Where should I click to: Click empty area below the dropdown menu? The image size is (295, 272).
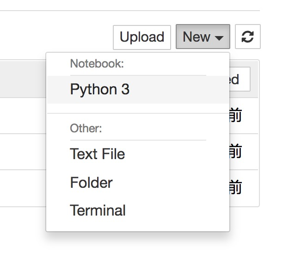(x=138, y=252)
